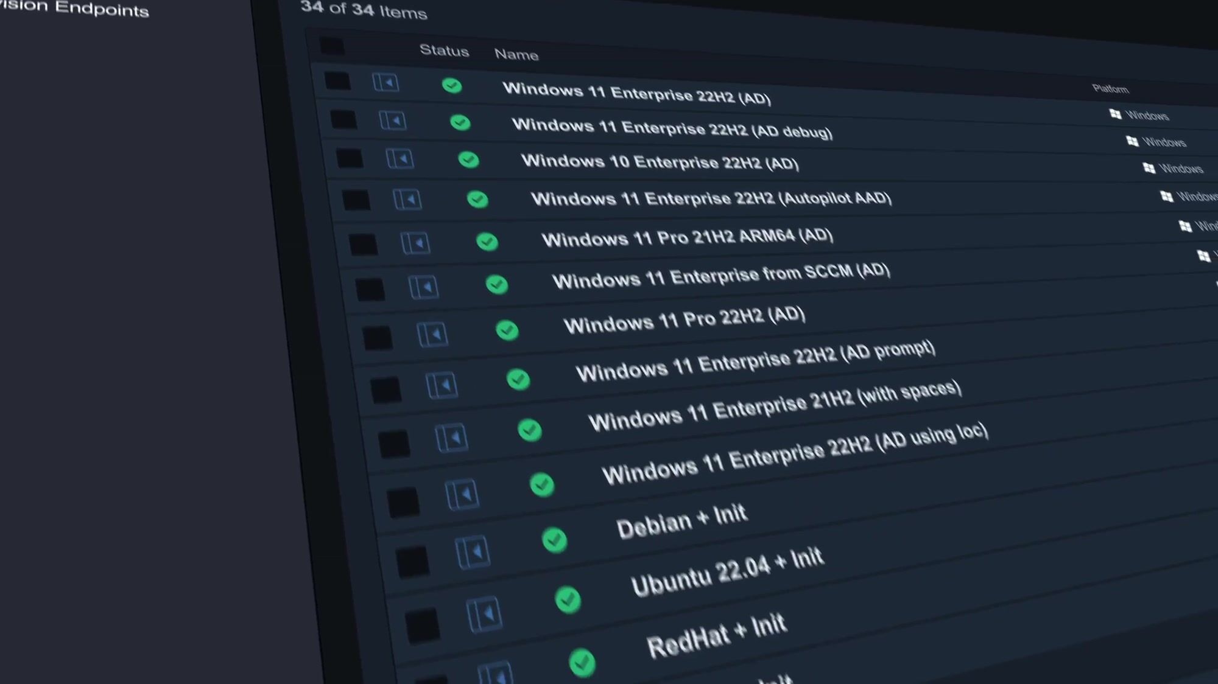Screen dimensions: 1218x684
Task: Click green status check for Autopilot AAD row
Action: point(477,200)
